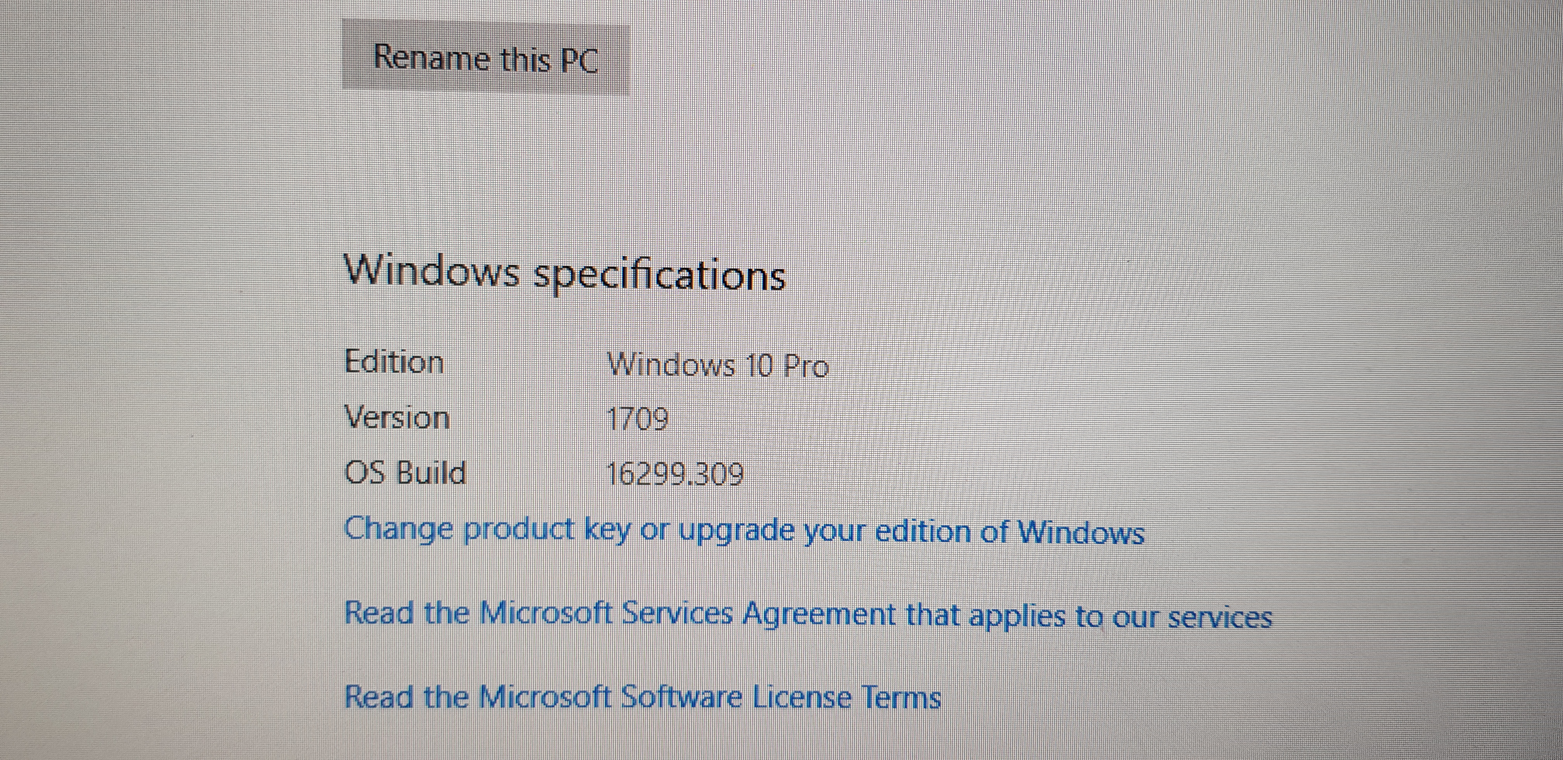Screen dimensions: 1563x760
Task: Click the Edition label
Action: click(394, 363)
